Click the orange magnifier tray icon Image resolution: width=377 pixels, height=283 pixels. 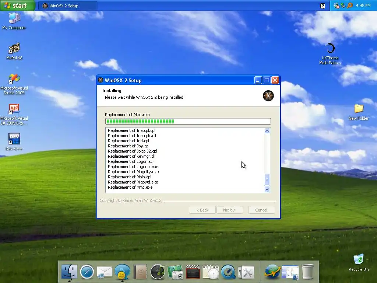[x=350, y=6]
